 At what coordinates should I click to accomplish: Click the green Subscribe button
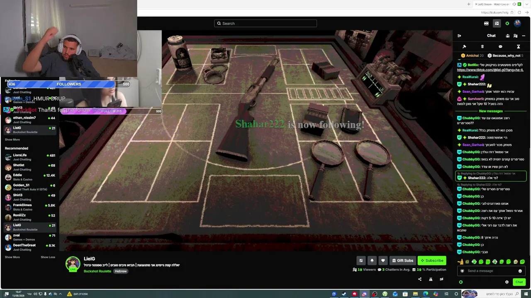(x=432, y=260)
